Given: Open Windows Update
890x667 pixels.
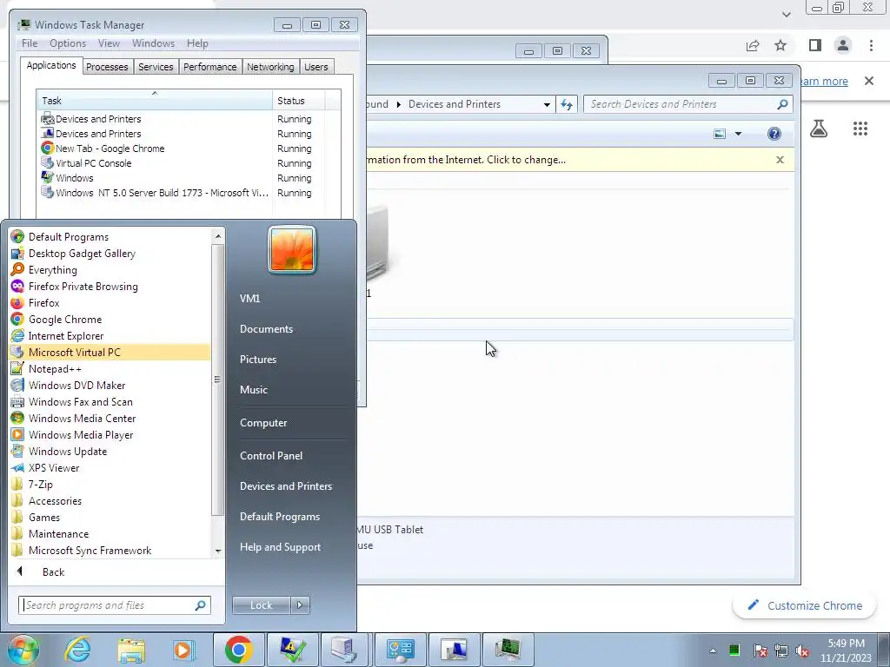Looking at the screenshot, I should (68, 452).
